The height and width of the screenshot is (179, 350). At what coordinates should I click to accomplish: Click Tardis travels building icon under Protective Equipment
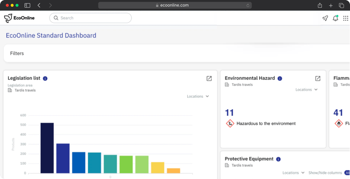pyautogui.click(x=227, y=165)
